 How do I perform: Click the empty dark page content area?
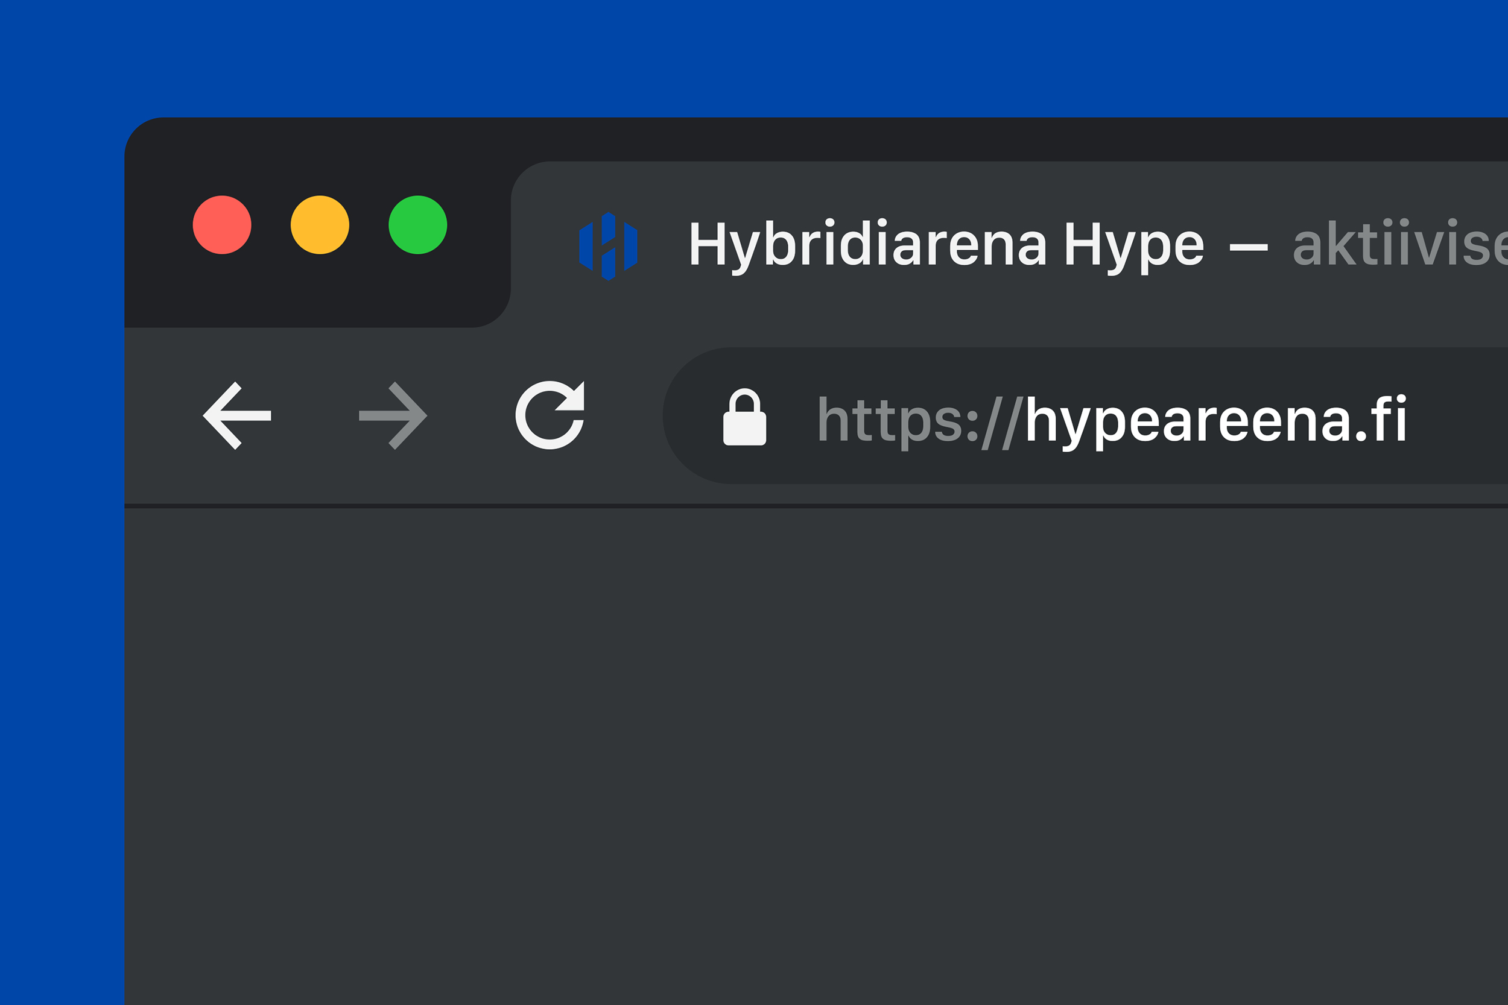814,757
